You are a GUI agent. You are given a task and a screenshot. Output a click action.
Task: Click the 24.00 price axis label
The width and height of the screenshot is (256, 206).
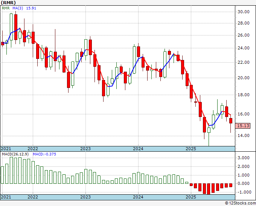(244, 48)
